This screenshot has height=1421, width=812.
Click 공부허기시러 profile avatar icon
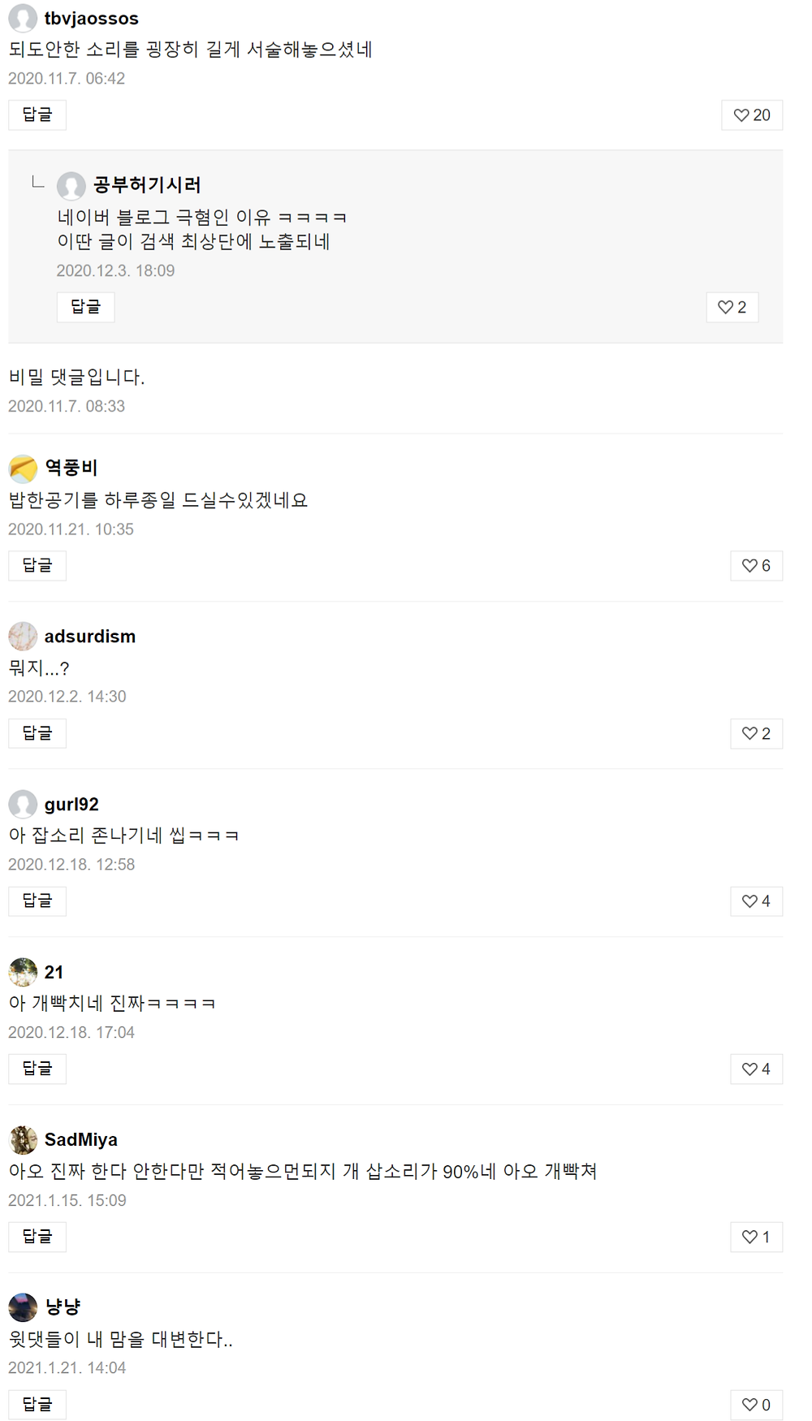[71, 185]
